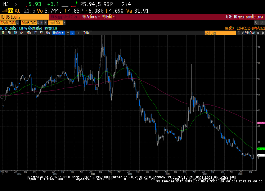This screenshot has height=191, width=265.
Task: Select the 5Y range tab
Action: coord(41,33)
